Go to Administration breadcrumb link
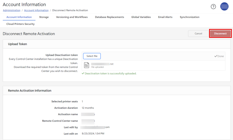 [12, 10]
